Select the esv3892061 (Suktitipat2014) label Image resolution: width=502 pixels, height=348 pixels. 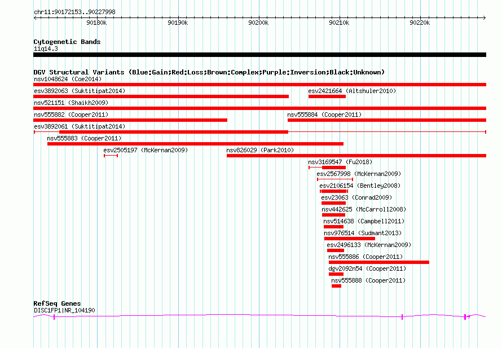[x=80, y=126]
